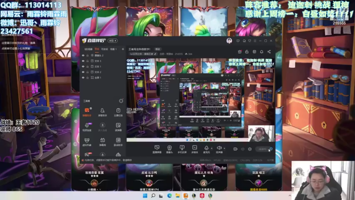This screenshot has width=355, height=200.
Task: Open the 虚拟形象 tool
Action: [87, 142]
